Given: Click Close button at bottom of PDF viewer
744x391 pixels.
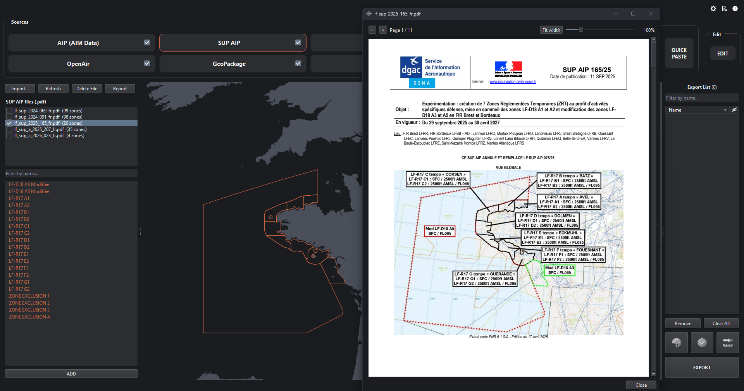Looking at the screenshot, I should 641,385.
